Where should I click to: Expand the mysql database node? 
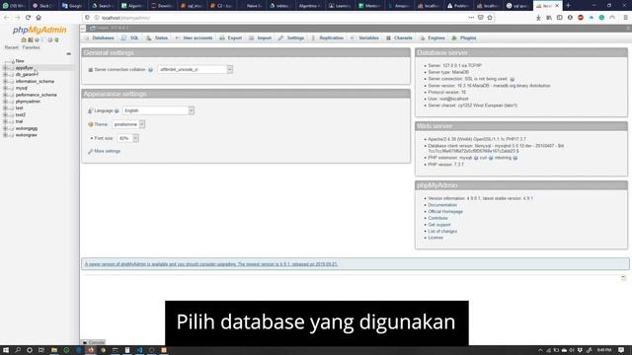click(x=5, y=88)
